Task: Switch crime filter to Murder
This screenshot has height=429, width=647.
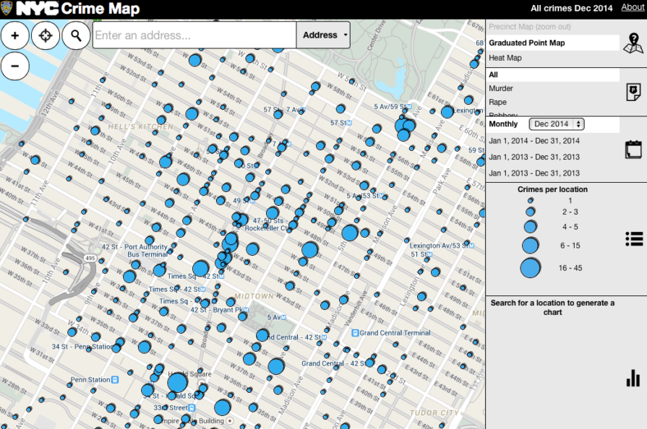Action: [x=502, y=87]
